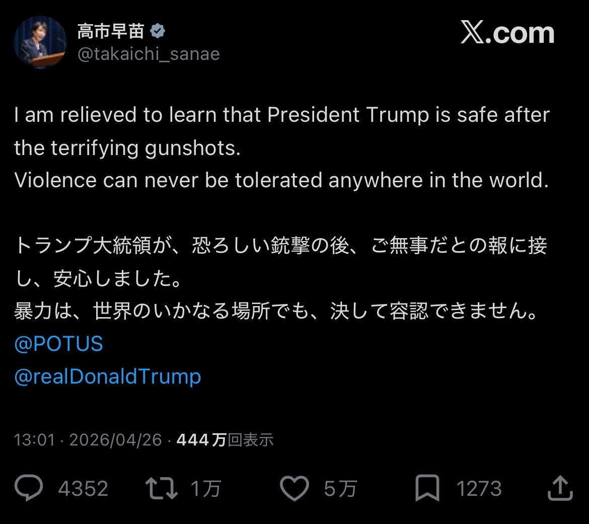Open the share icon menu
This screenshot has width=589, height=524.
point(559,488)
